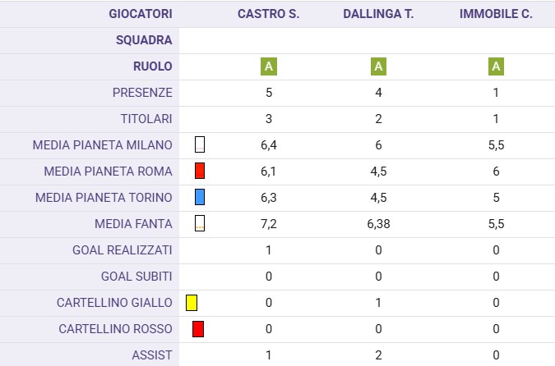The image size is (555, 366).
Task: Click Castro S. Media Fanta value 7,2
Action: (x=269, y=224)
